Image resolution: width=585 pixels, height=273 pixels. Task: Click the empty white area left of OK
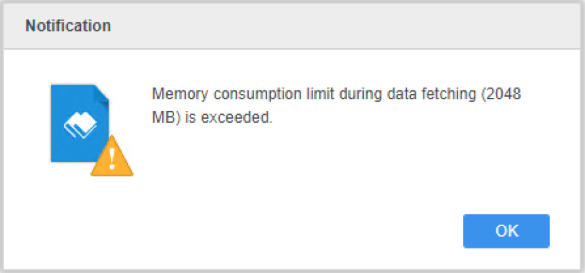(x=298, y=231)
